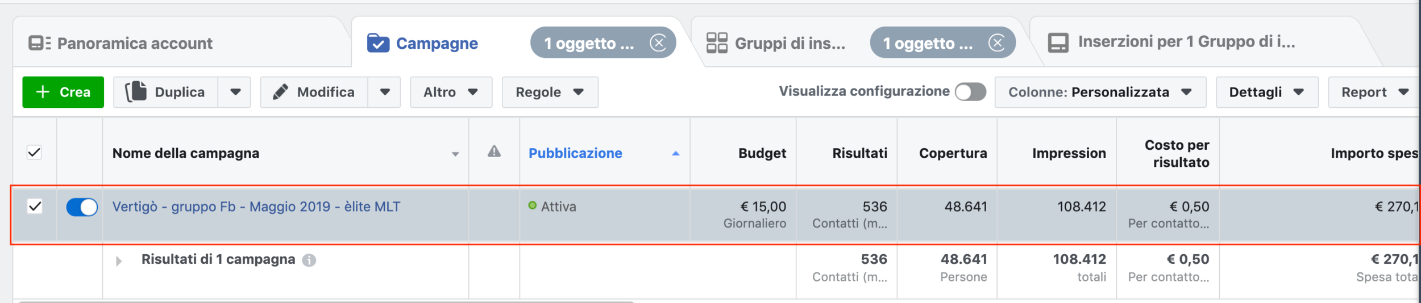The width and height of the screenshot is (1421, 303).
Task: Open the Duplica dropdown arrow
Action: (235, 92)
